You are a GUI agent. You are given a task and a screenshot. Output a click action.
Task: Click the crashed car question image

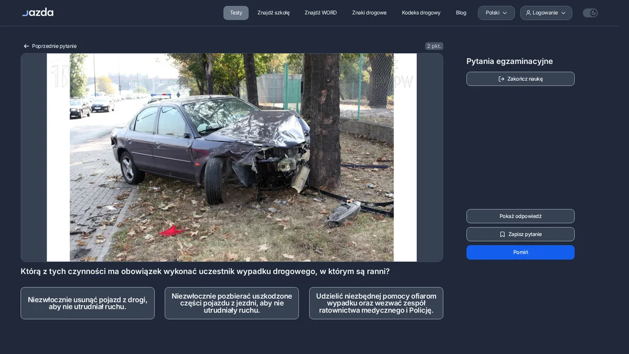232,157
